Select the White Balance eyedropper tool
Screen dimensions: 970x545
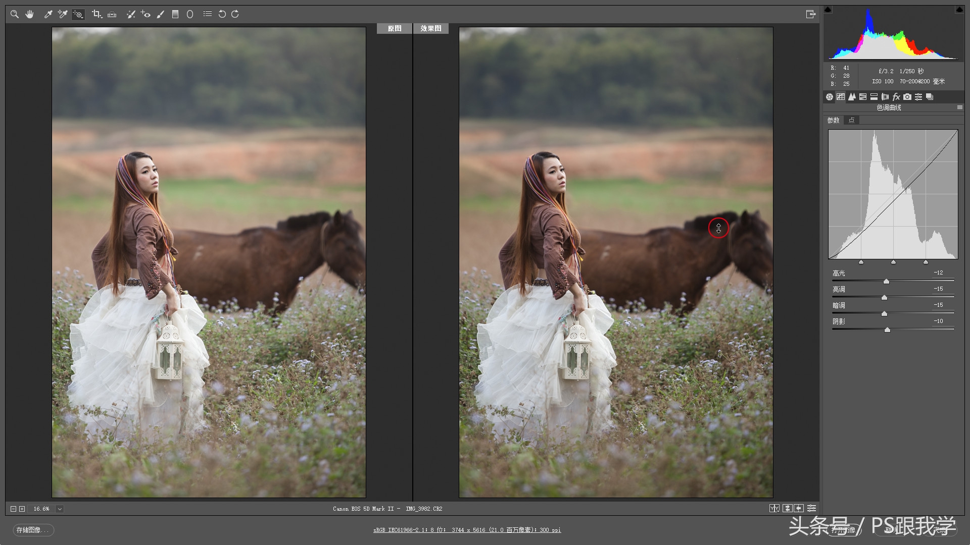click(47, 14)
